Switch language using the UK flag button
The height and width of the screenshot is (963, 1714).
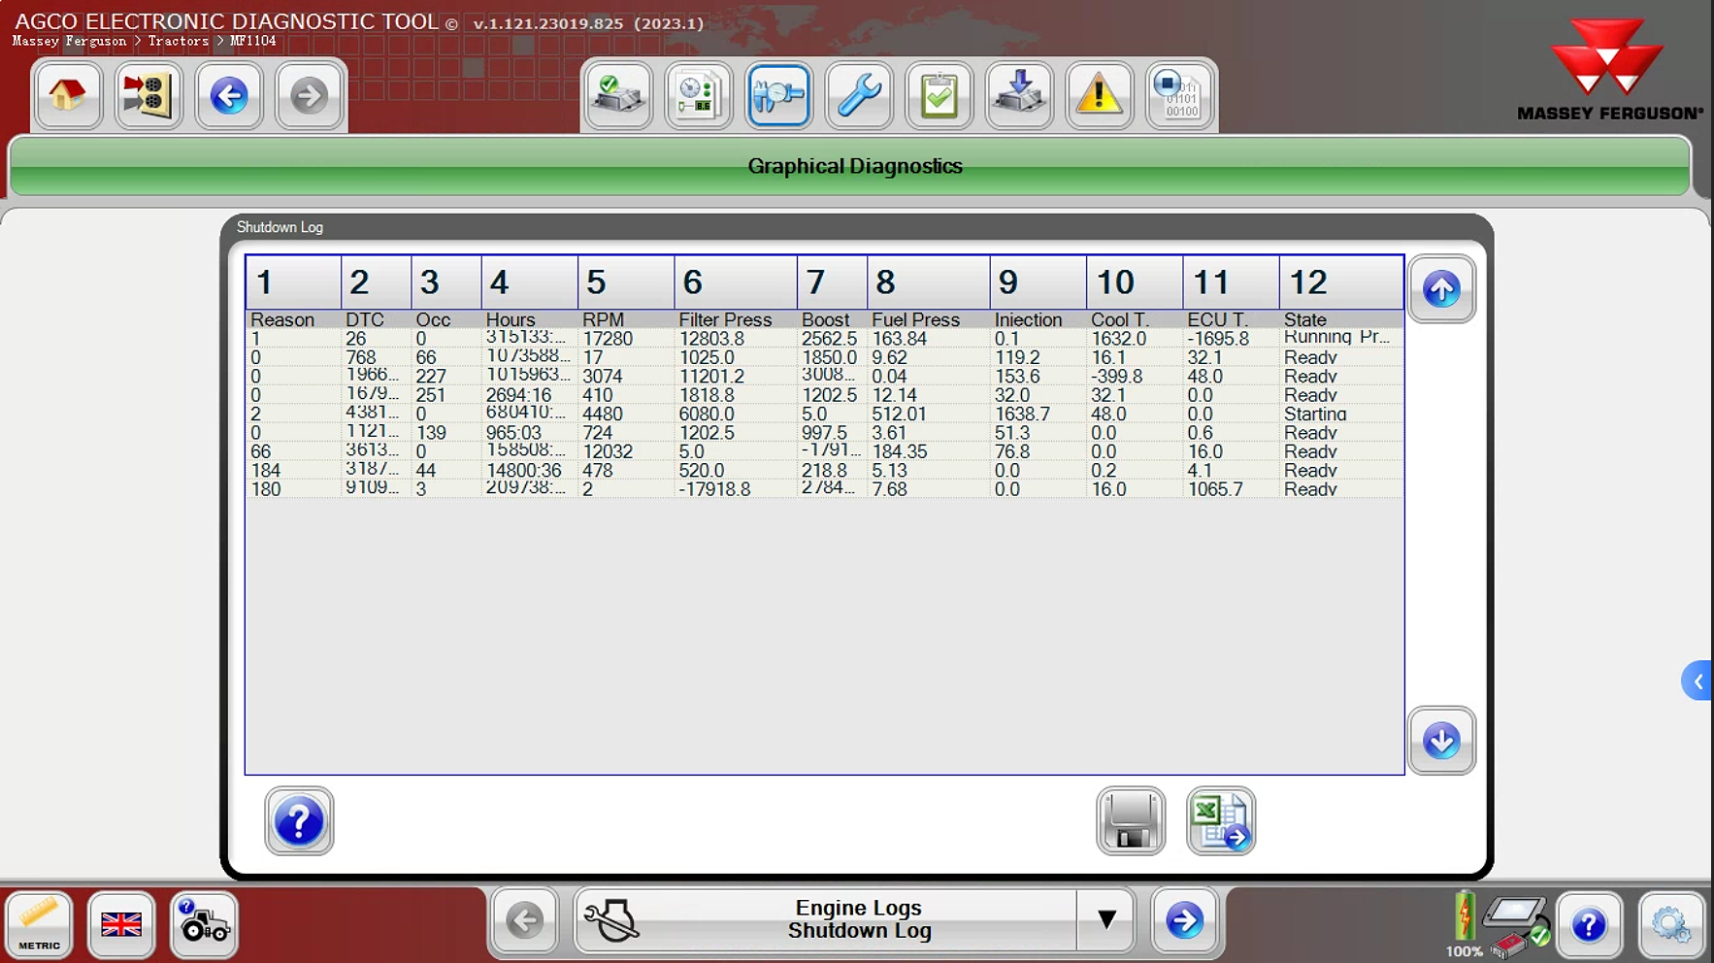click(121, 924)
